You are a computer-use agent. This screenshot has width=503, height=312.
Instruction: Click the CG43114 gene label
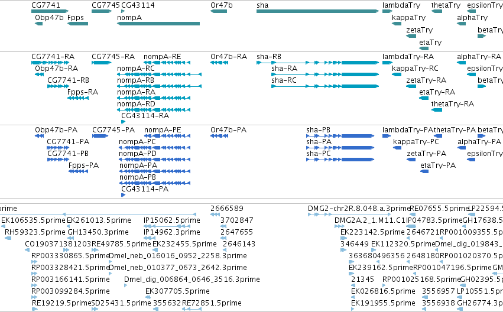pyautogui.click(x=138, y=5)
